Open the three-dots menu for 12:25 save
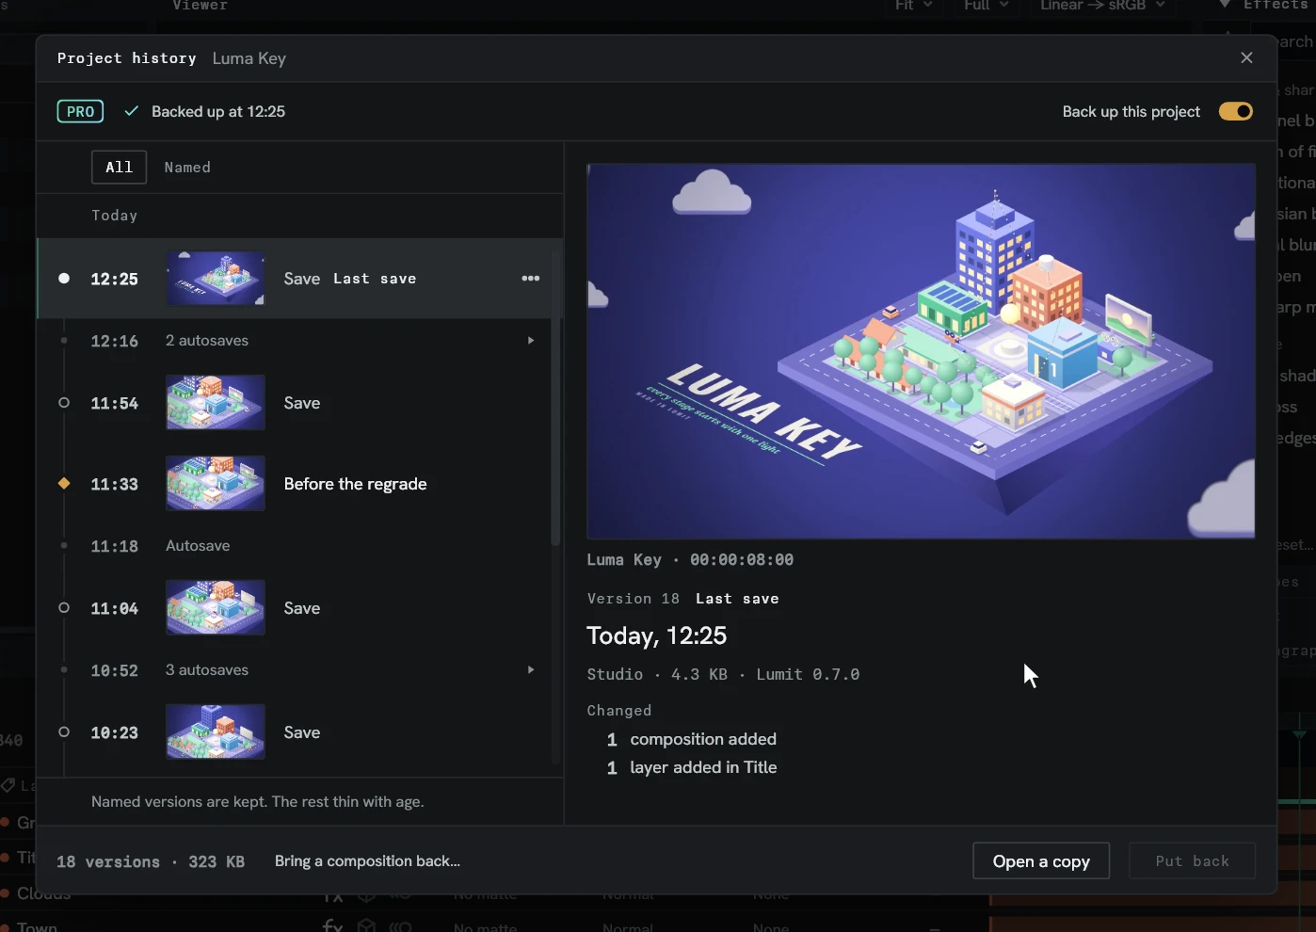The width and height of the screenshot is (1316, 932). (531, 279)
